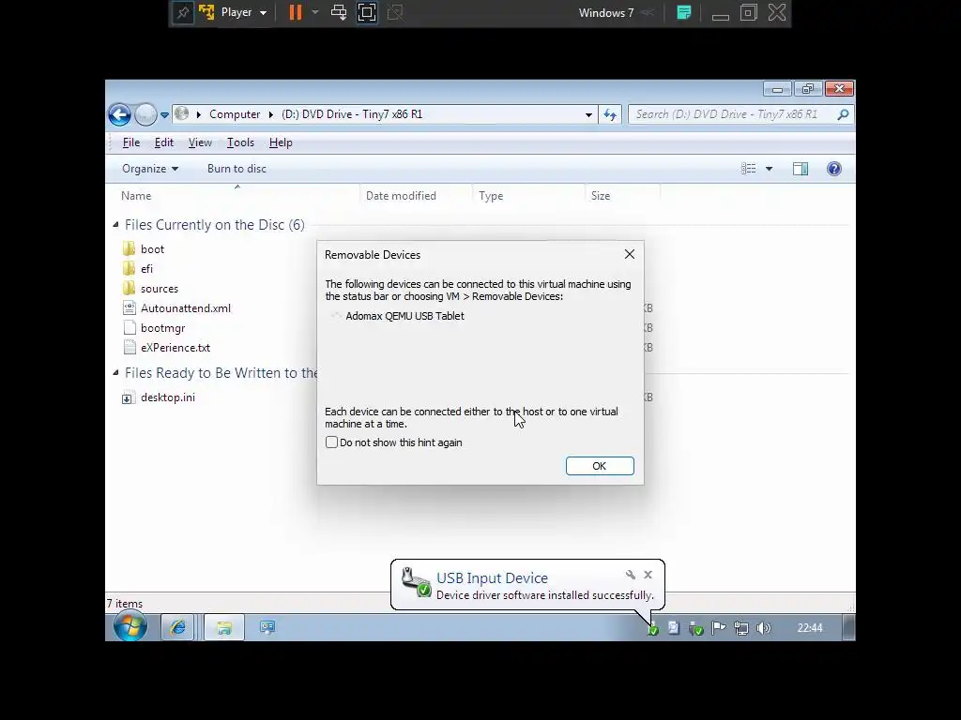961x720 pixels.
Task: Send Ctrl+Alt+Del to the VM
Action: (x=338, y=13)
